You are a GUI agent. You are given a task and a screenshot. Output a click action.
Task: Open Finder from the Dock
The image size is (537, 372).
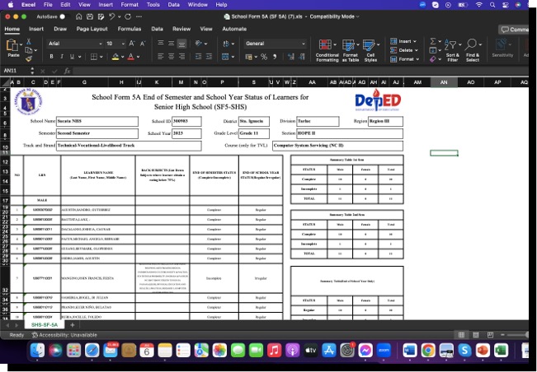tap(37, 350)
